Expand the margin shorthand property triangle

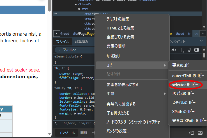point(75,114)
